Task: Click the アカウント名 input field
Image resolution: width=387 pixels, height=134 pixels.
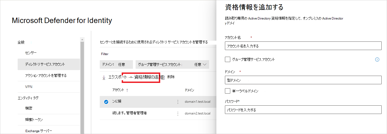Action: coord(303,46)
